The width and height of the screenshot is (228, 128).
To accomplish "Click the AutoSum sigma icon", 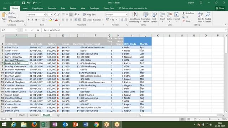I will (x=184, y=13).
